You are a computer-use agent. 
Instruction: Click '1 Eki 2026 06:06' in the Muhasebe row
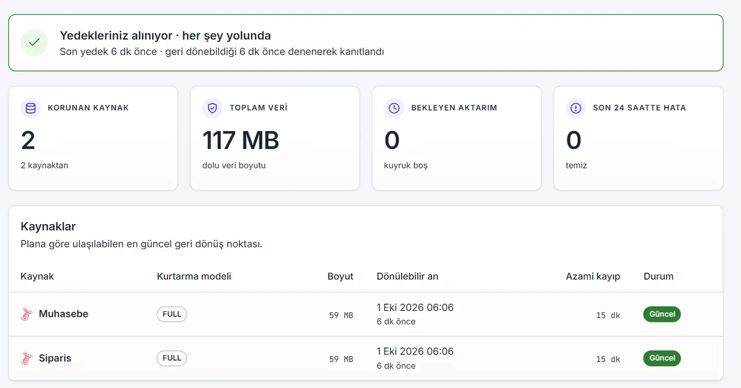415,307
